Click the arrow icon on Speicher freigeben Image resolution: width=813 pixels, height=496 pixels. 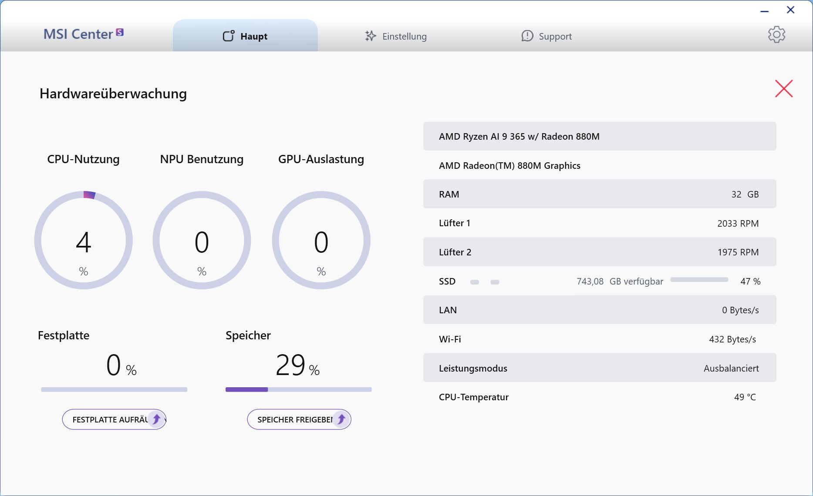tap(341, 419)
